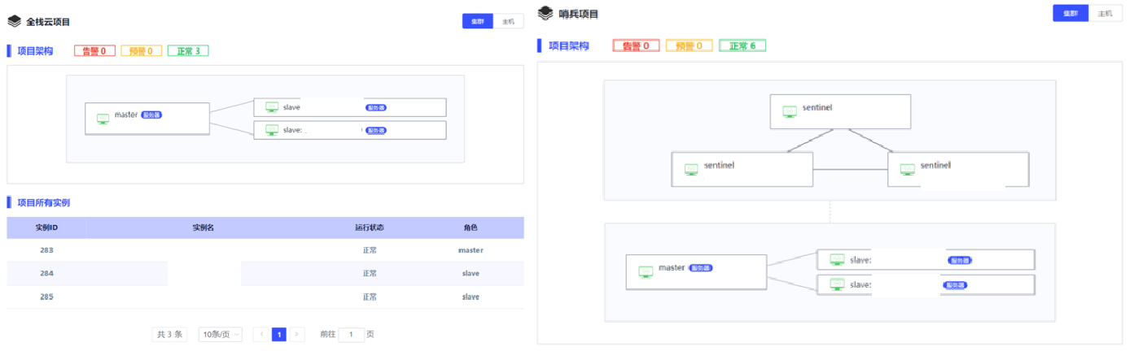The image size is (1134, 351).
Task: Click master node monitor icon in 全栈云项目
Action: point(103,119)
